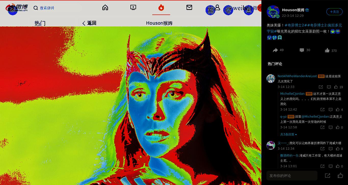Reply to NotAllWhoWanderAreLost's comment via bubble icon
The height and width of the screenshot is (185, 348).
tap(329, 87)
